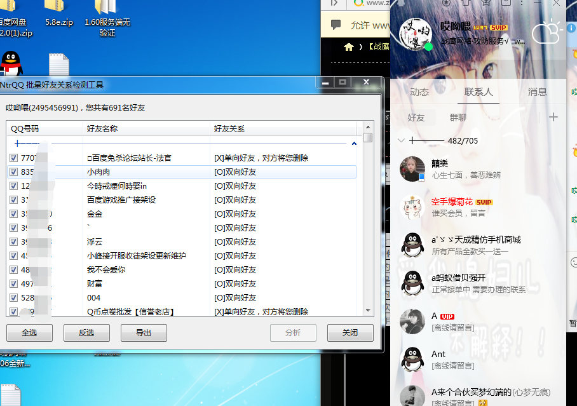This screenshot has height=406, width=577.
Task: Uncheck the 金金 row checkbox
Action: pos(13,214)
